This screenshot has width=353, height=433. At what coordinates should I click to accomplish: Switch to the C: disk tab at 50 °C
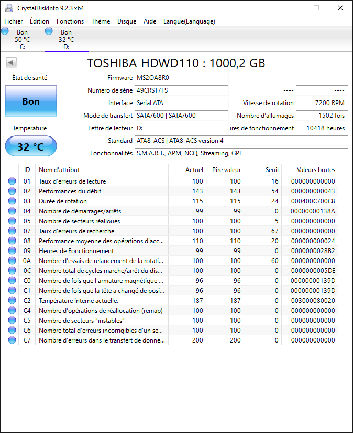click(x=23, y=39)
